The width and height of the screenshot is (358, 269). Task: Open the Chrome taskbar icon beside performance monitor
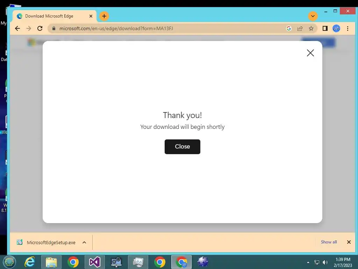[x=160, y=262]
